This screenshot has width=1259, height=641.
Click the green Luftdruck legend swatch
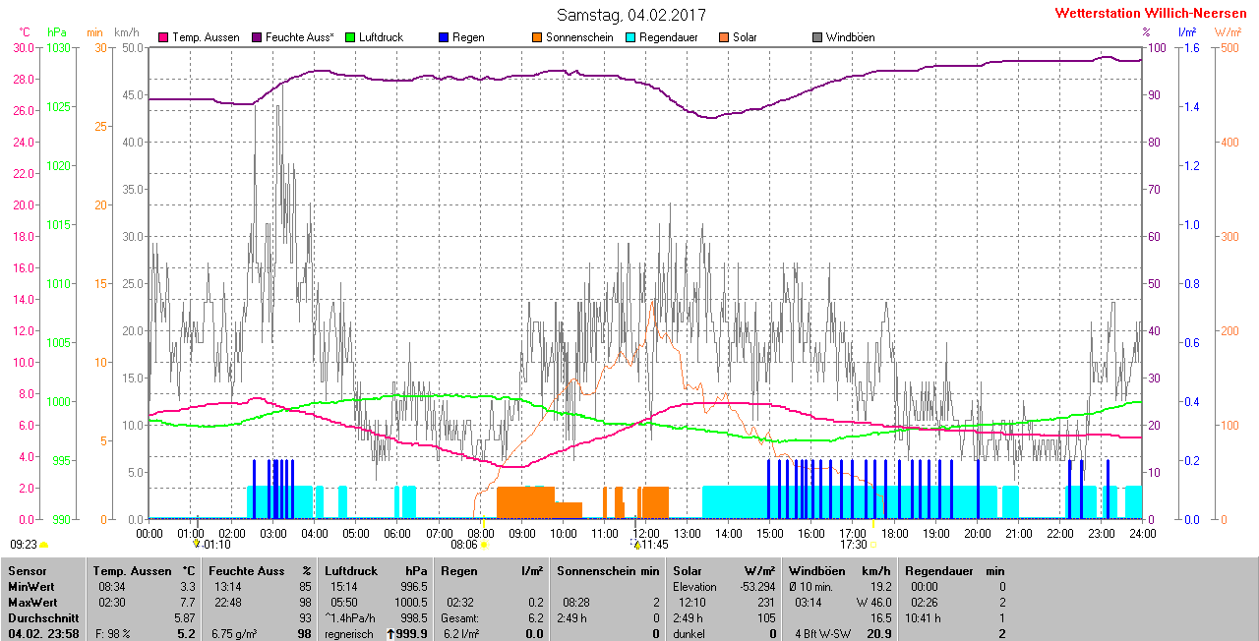tap(351, 37)
